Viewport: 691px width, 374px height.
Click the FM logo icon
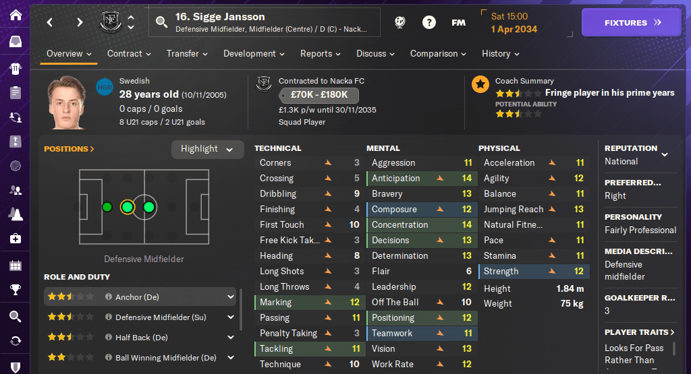coord(458,22)
